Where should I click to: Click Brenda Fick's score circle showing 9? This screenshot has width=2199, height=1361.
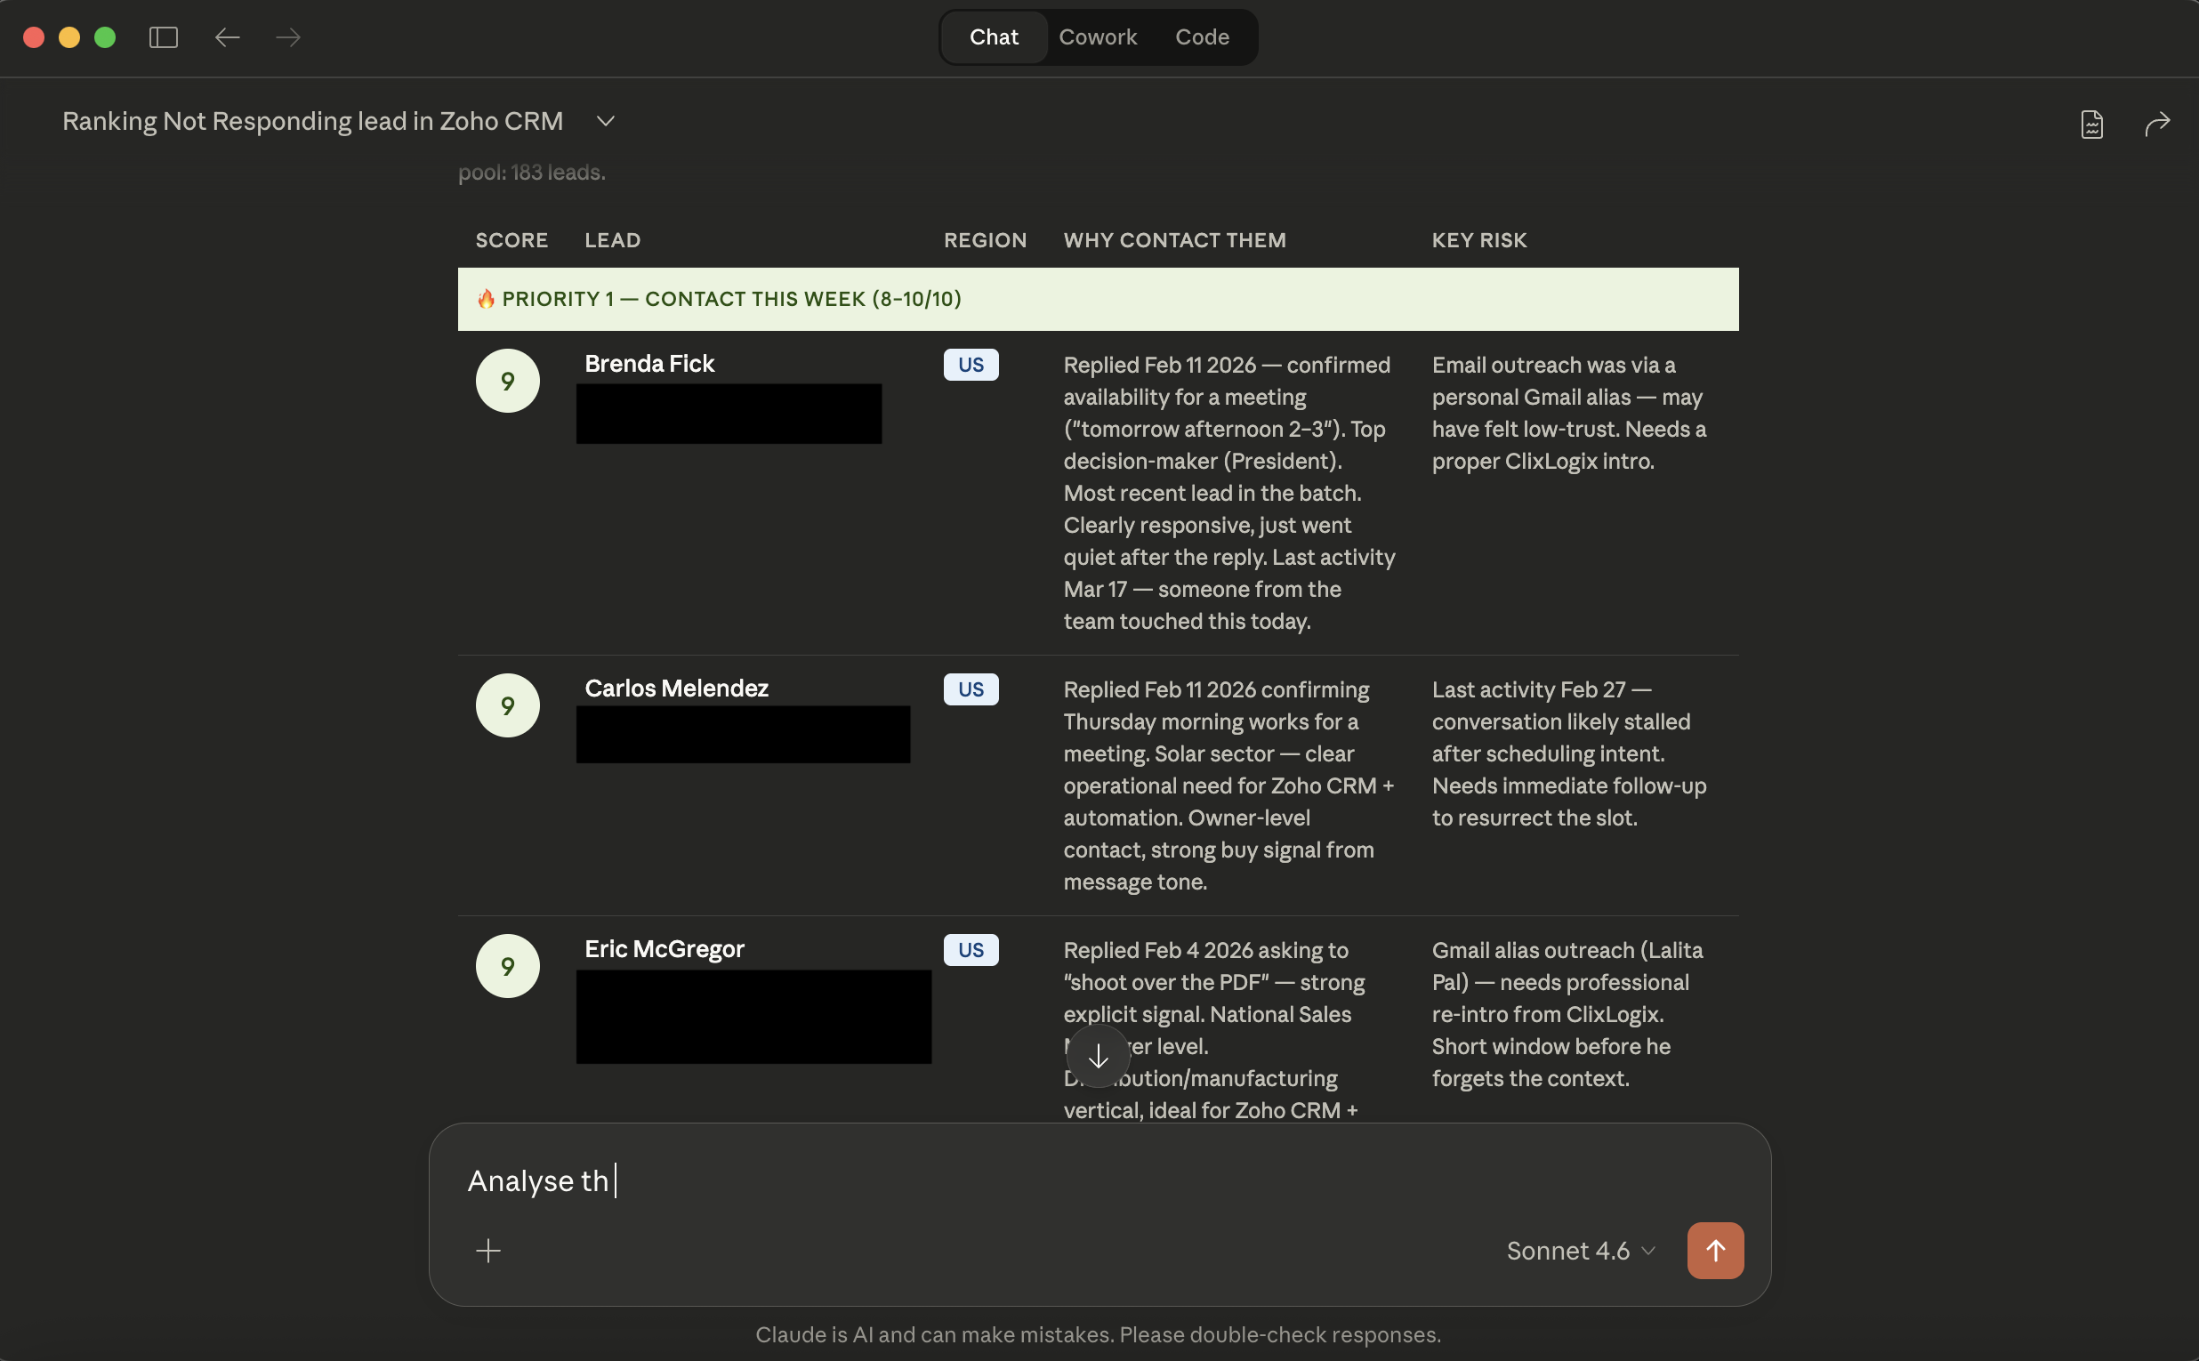pyautogui.click(x=507, y=380)
